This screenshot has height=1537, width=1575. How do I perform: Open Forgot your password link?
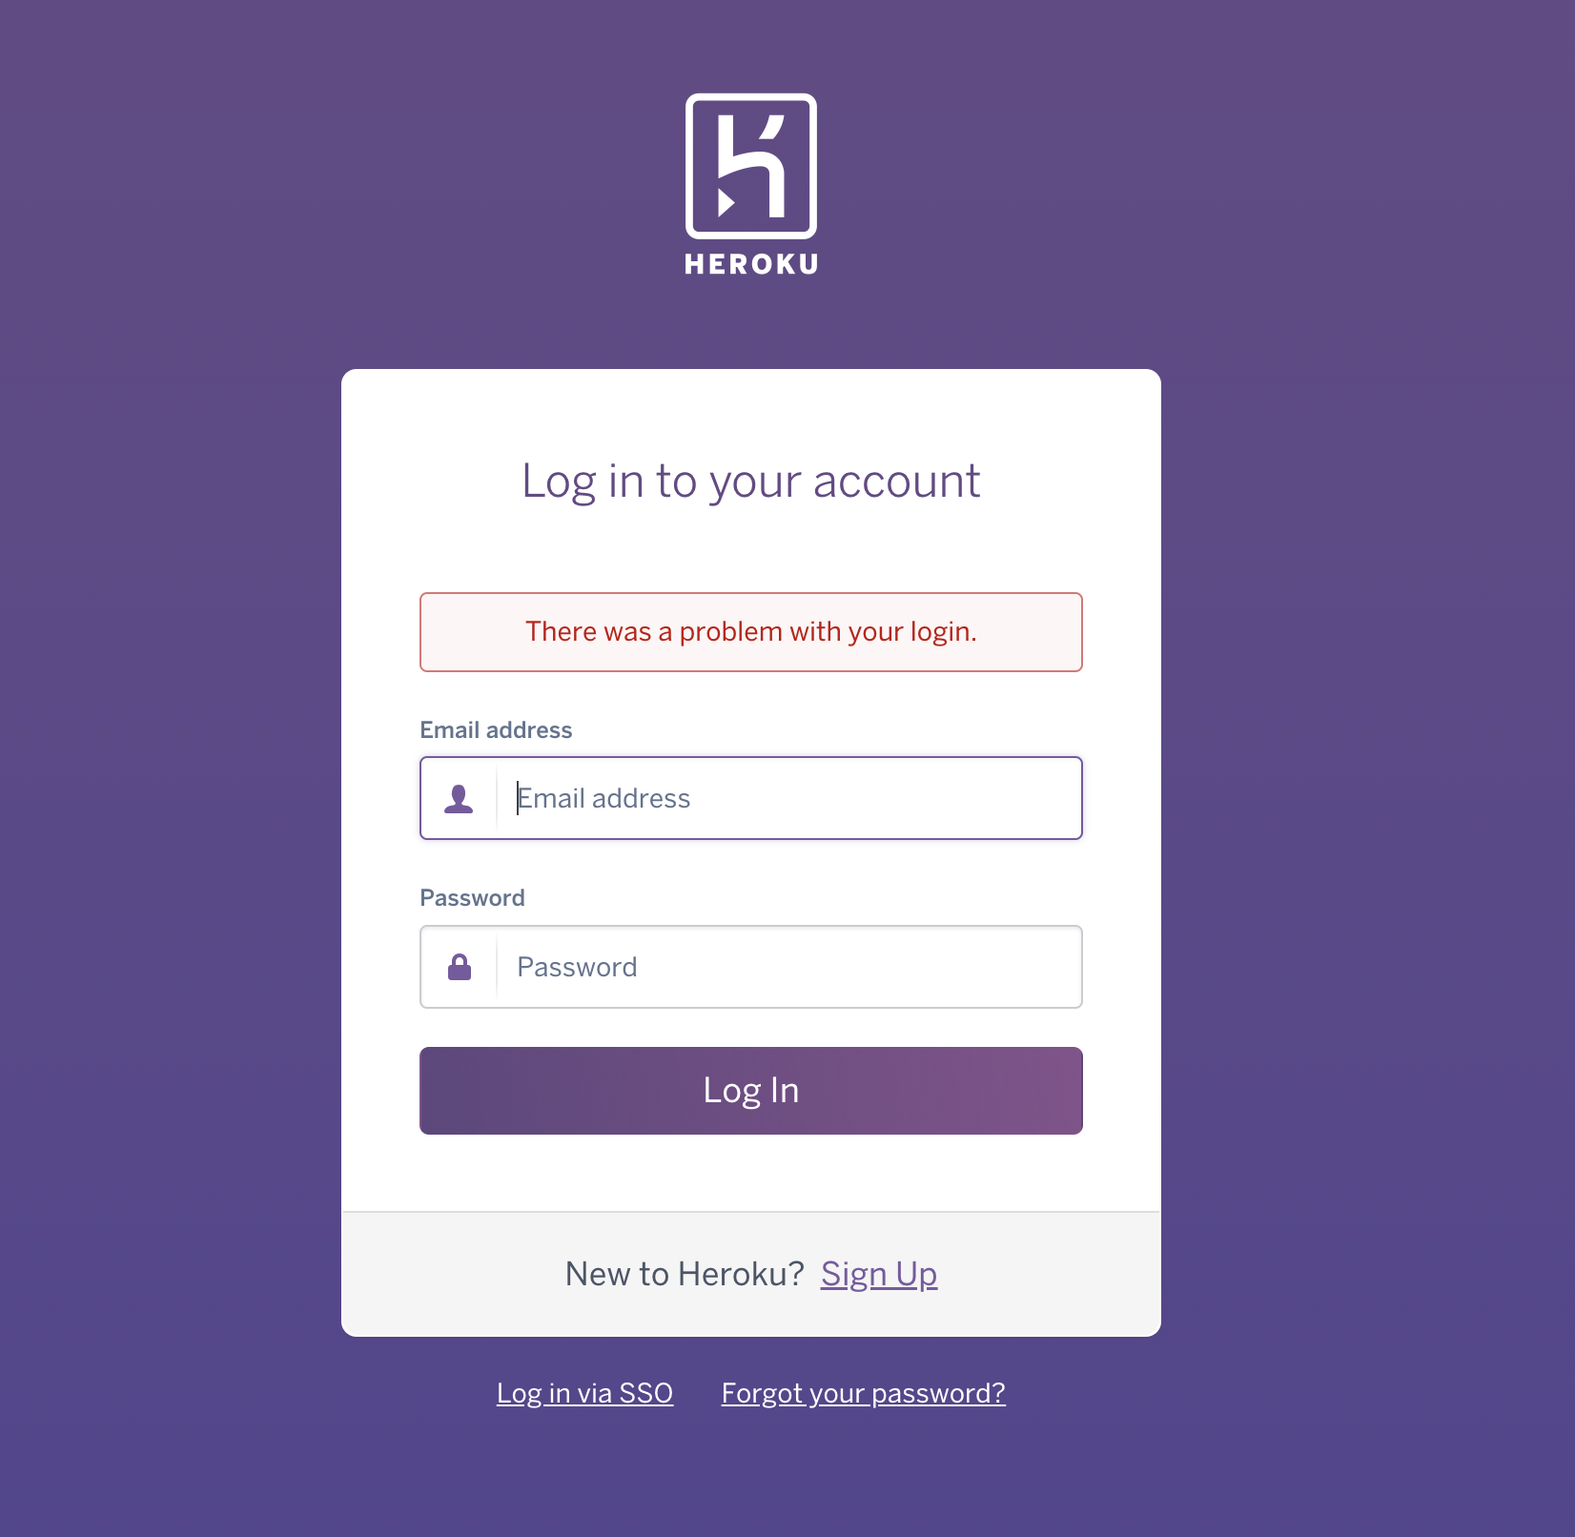tap(863, 1393)
